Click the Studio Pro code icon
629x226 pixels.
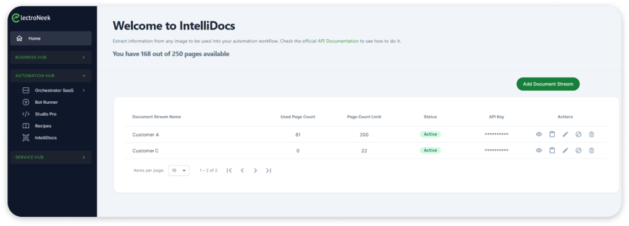pyautogui.click(x=26, y=114)
